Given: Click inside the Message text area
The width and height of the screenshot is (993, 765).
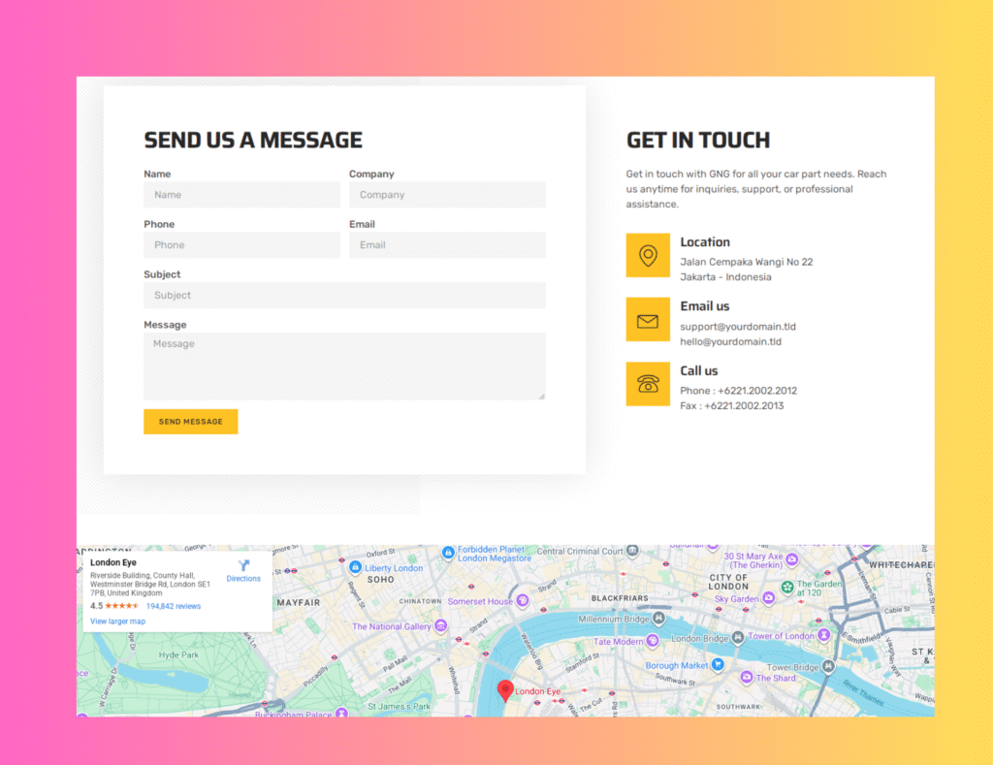Looking at the screenshot, I should 344,367.
